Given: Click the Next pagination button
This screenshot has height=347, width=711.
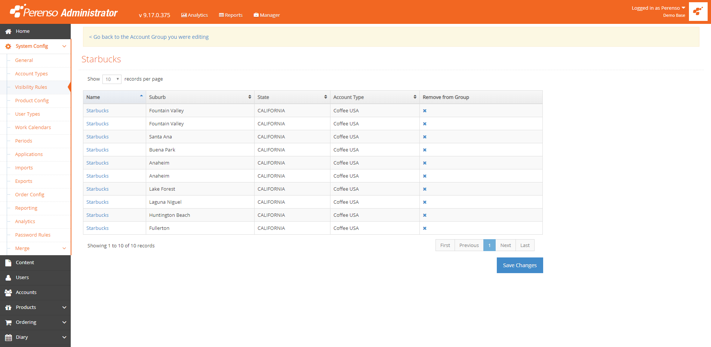Looking at the screenshot, I should click(505, 246).
